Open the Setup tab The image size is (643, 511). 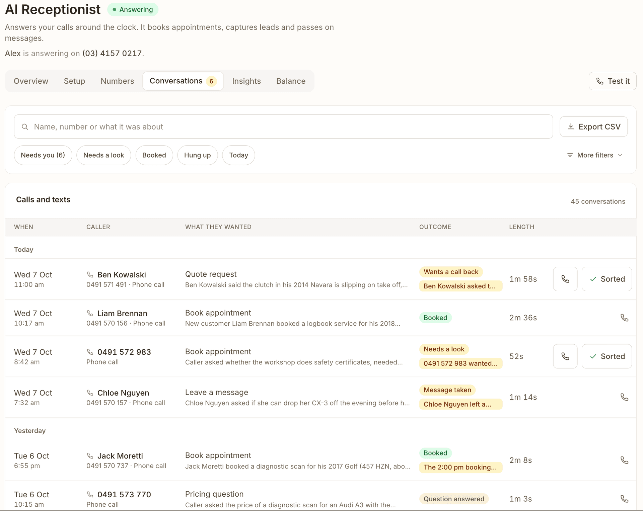(74, 81)
